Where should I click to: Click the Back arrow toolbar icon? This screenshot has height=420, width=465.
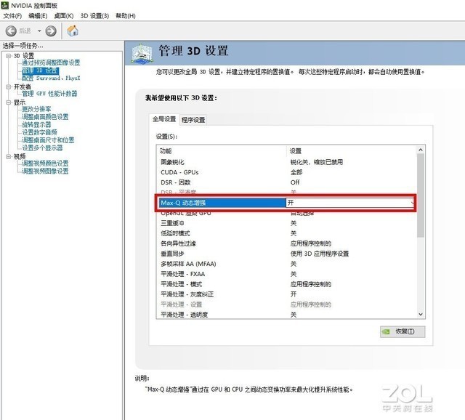tap(12, 31)
